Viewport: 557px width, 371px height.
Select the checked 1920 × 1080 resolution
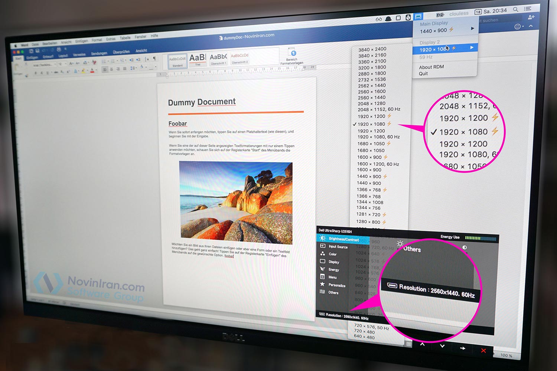371,124
